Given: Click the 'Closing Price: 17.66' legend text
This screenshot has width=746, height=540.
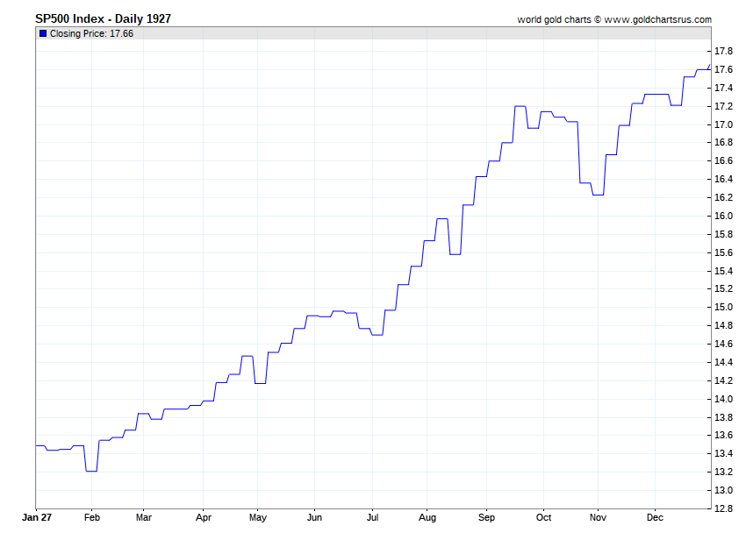Looking at the screenshot, I should point(91,33).
